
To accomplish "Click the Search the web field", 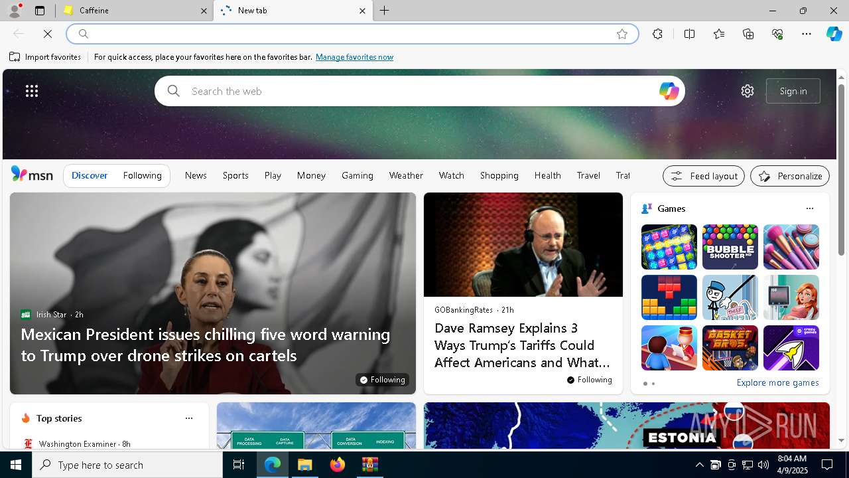I will pos(419,91).
